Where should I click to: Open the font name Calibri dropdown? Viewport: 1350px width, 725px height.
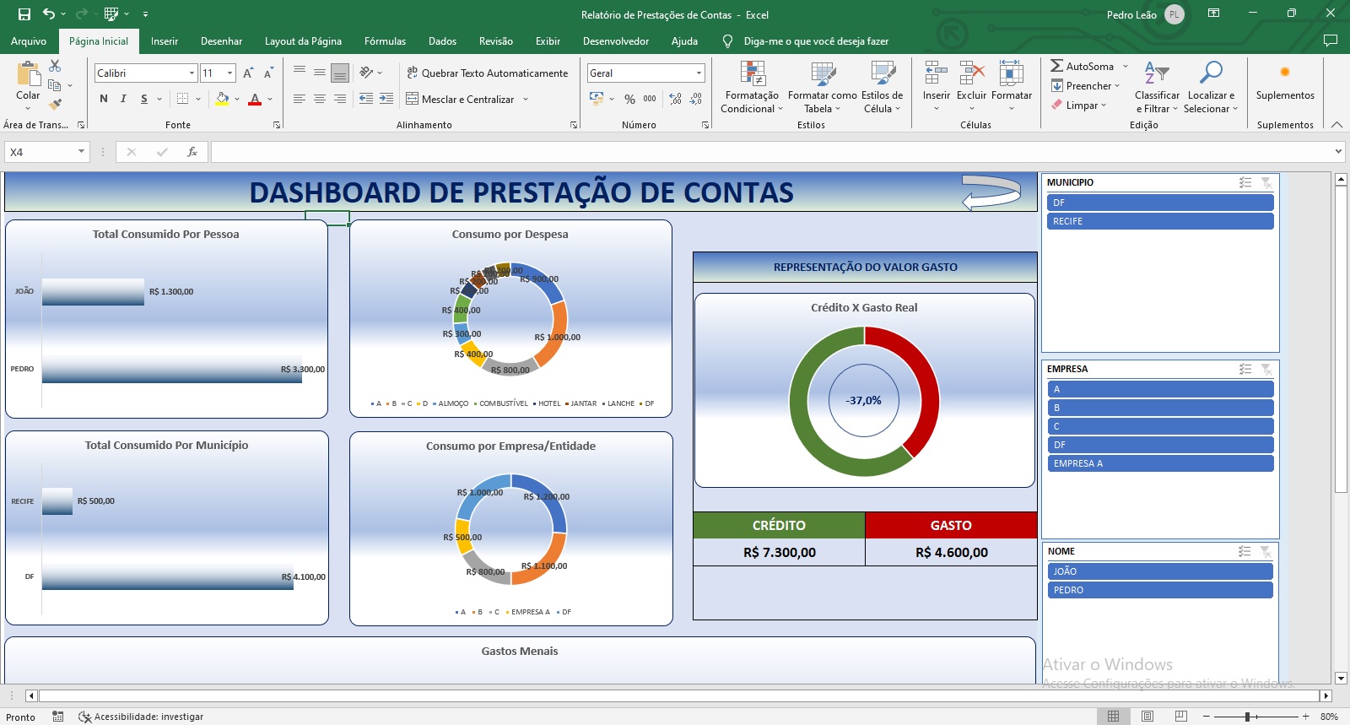[x=192, y=73]
